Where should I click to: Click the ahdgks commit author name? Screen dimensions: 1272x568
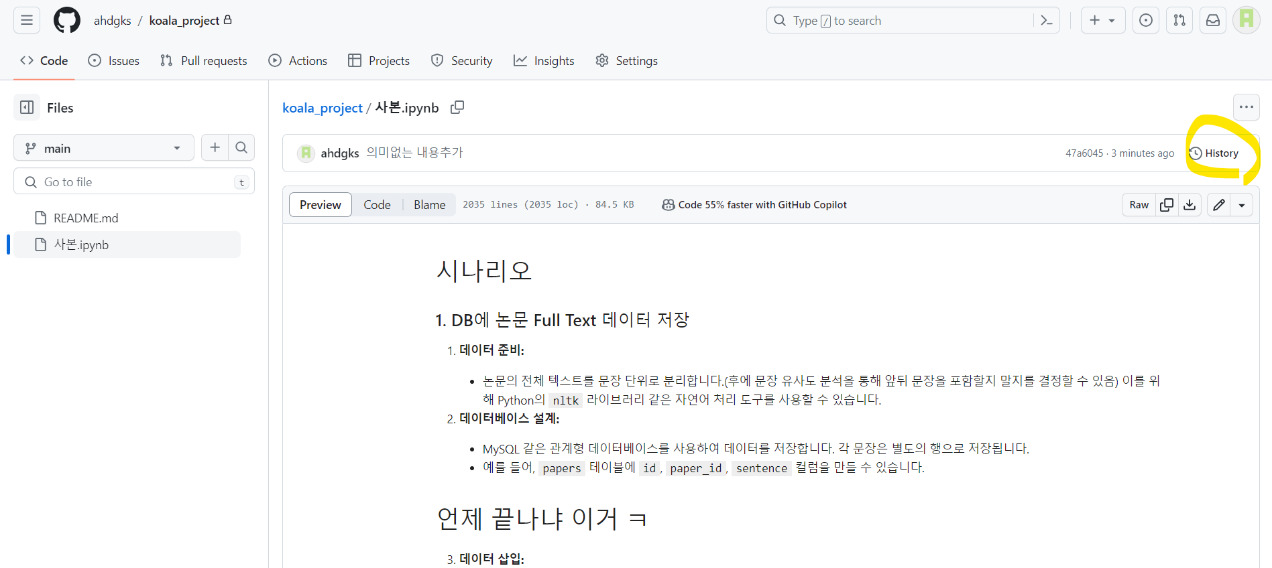[340, 153]
